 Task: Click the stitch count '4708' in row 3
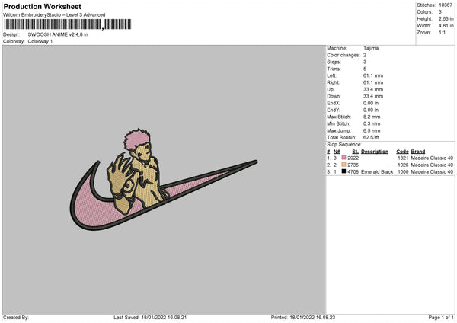(x=353, y=171)
